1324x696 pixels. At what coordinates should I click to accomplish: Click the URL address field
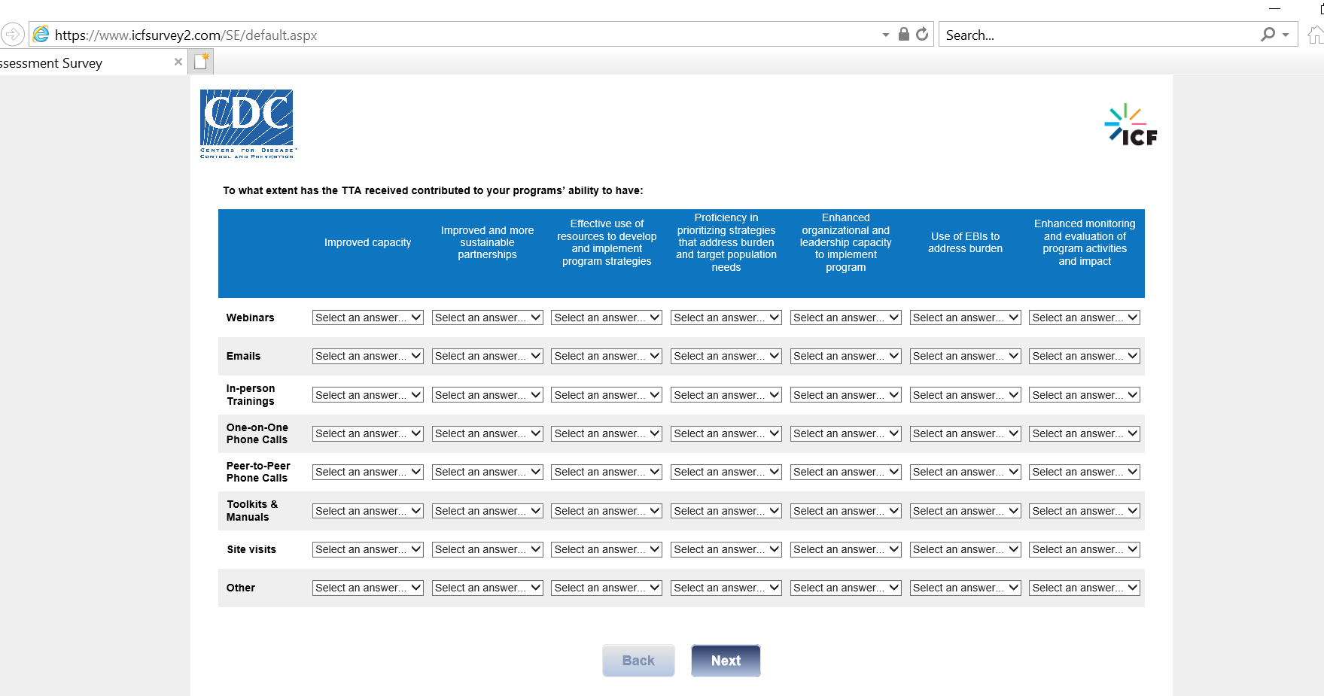[452, 35]
